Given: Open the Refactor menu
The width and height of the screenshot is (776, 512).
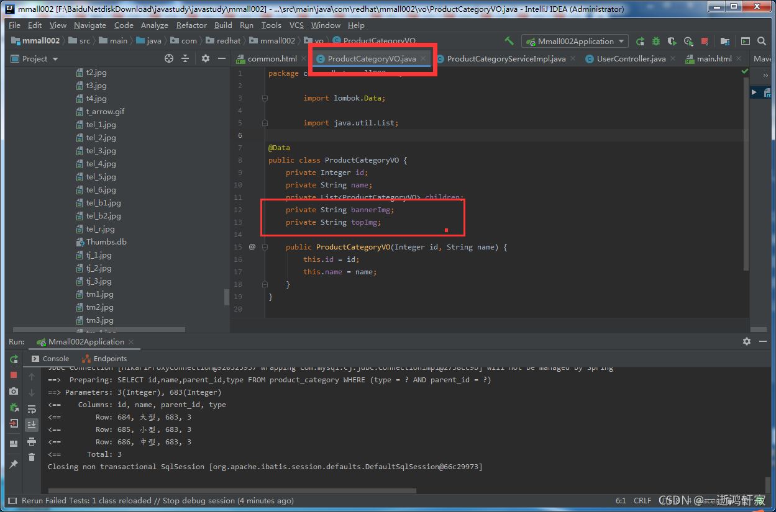Looking at the screenshot, I should point(191,25).
